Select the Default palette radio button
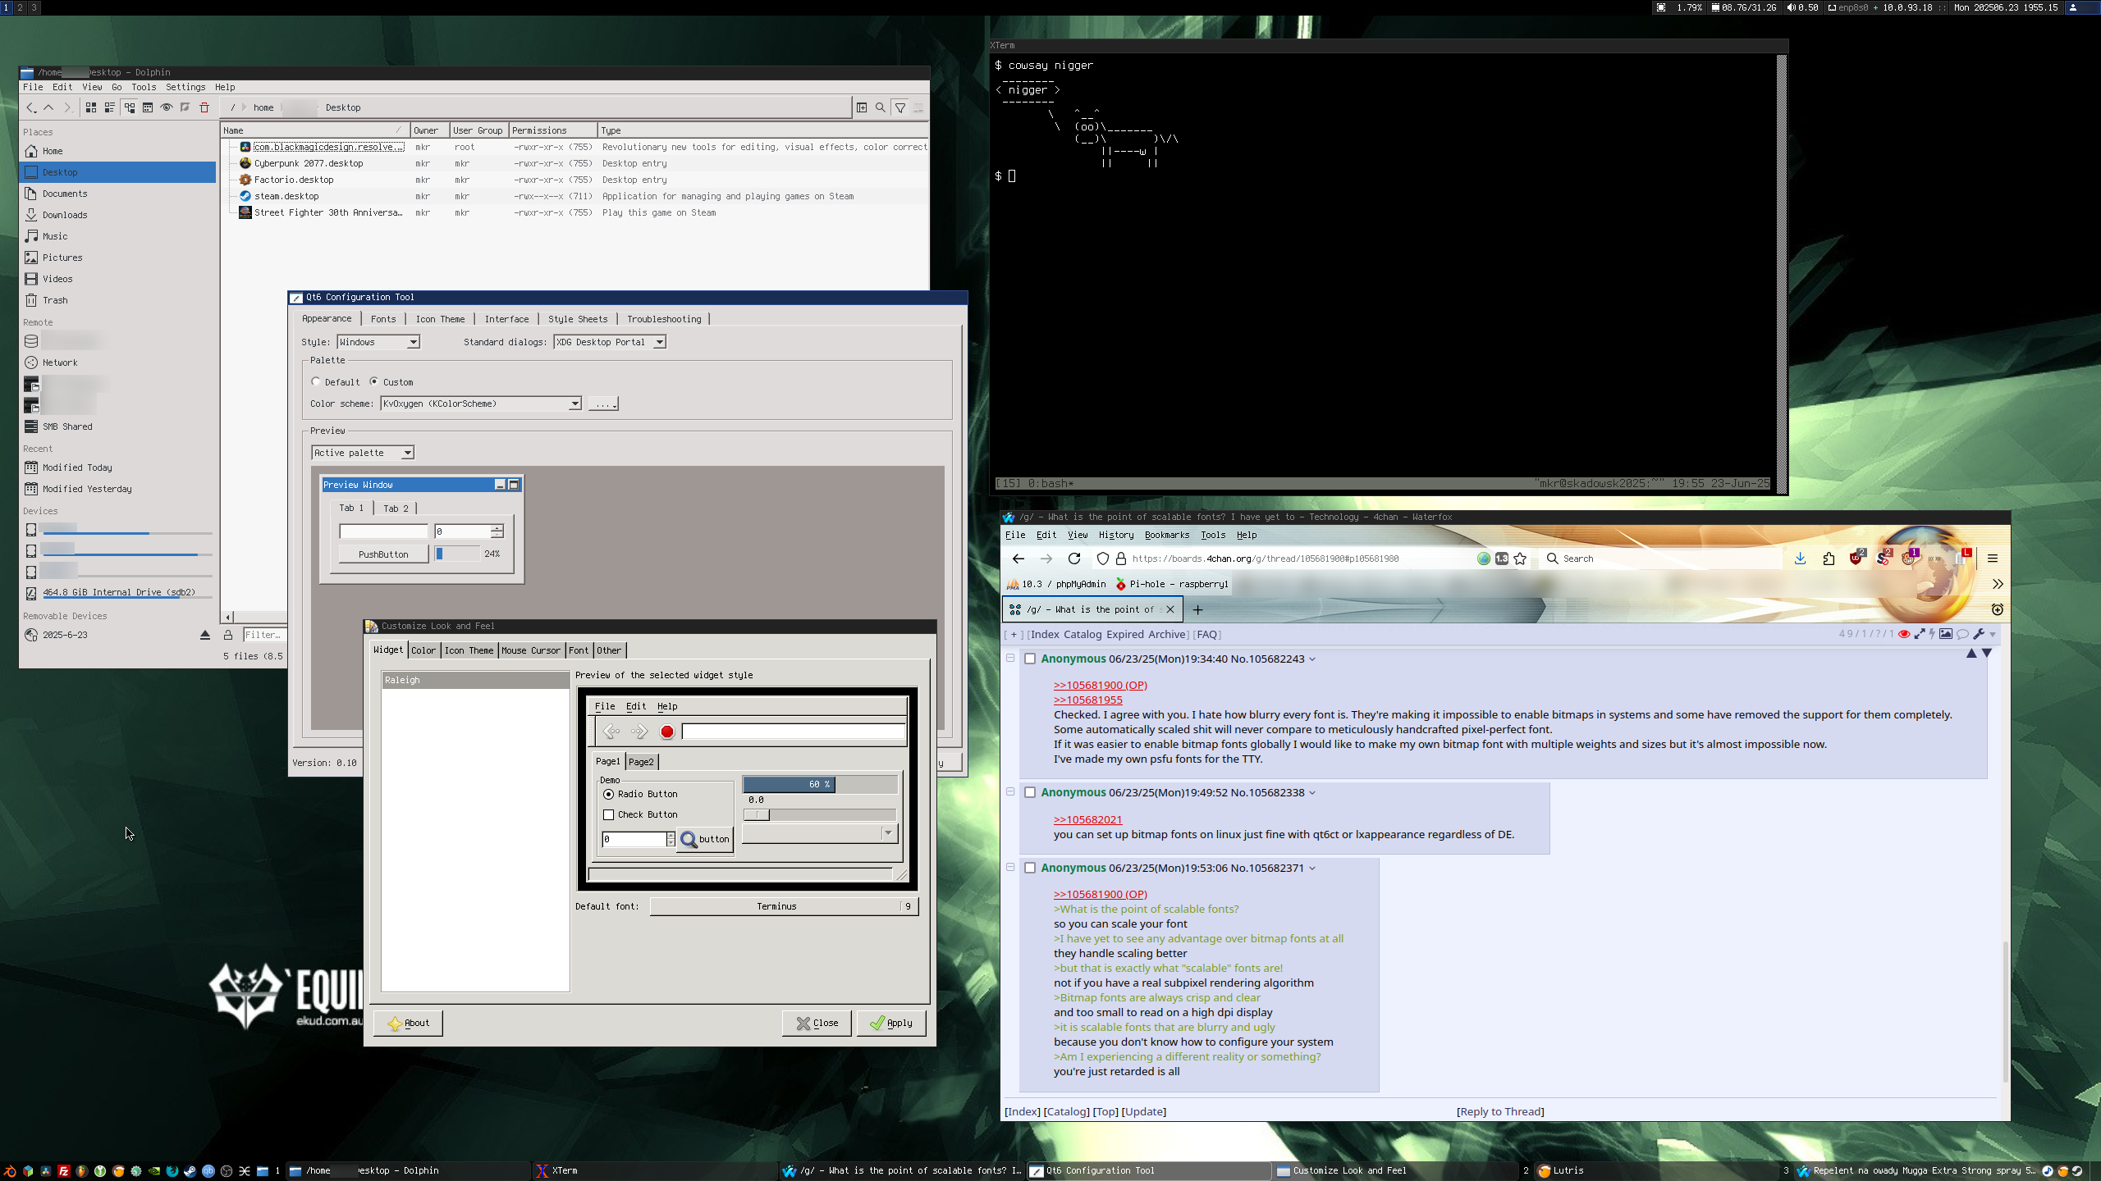The height and width of the screenshot is (1181, 2101). pos(316,381)
